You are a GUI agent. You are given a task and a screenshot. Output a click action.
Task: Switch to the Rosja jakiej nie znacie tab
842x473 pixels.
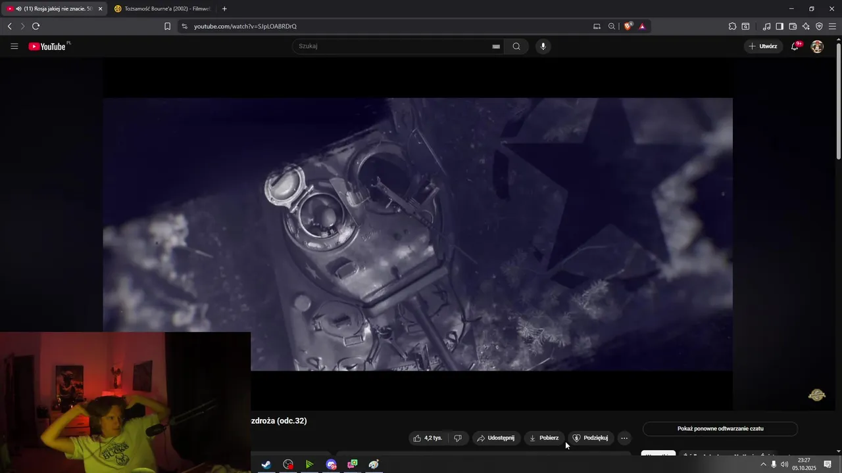coord(54,9)
